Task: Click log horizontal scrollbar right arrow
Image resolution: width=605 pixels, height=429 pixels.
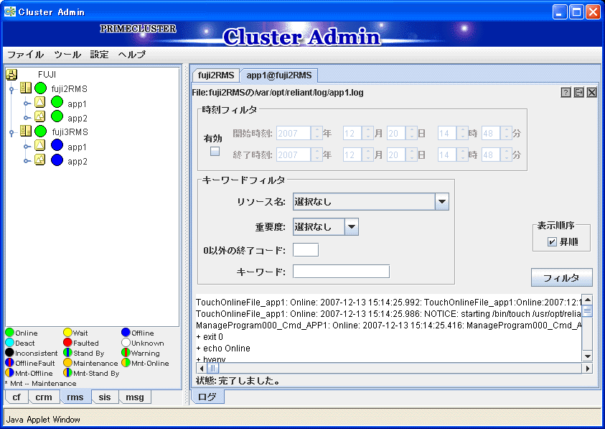Action: (587, 369)
